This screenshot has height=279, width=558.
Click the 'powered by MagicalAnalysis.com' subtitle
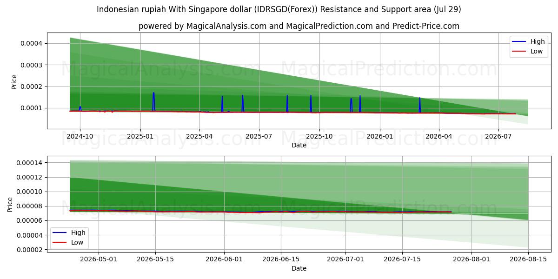tap(299, 26)
